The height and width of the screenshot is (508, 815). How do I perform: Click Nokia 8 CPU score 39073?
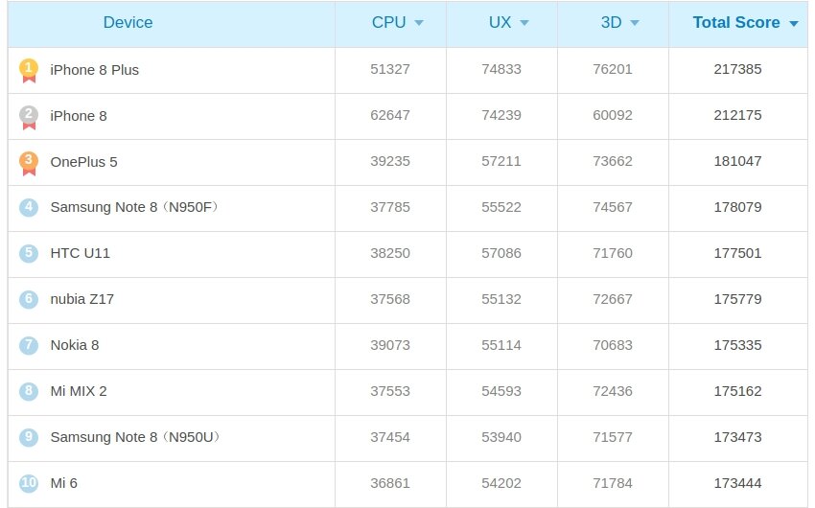point(390,345)
